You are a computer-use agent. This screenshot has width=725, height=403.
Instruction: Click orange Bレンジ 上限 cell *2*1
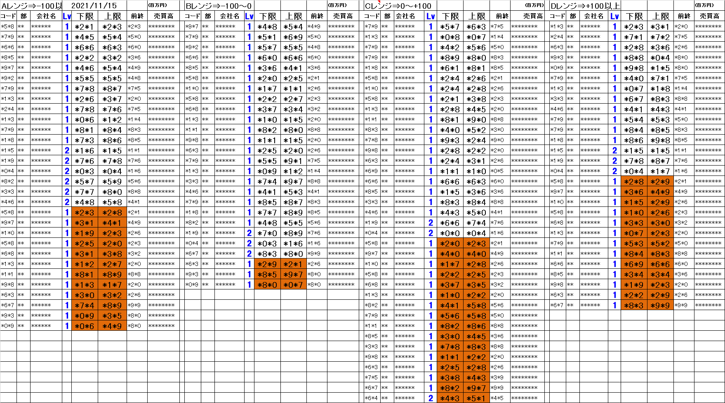[x=294, y=264]
